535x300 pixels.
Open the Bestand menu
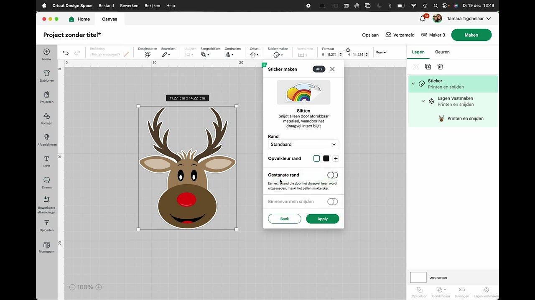tap(107, 6)
